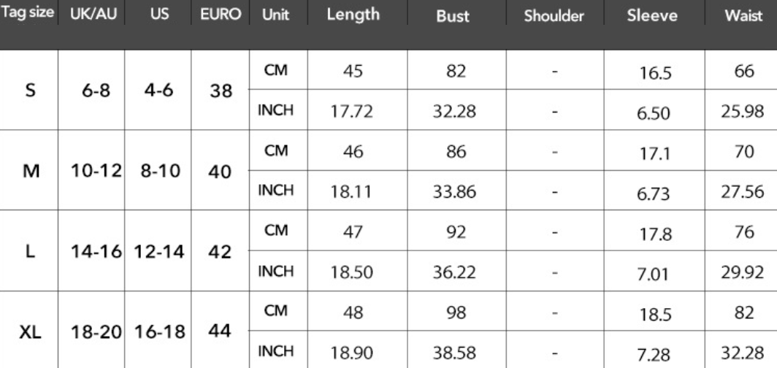Select the Waist column header
Image resolution: width=777 pixels, height=368 pixels.
(744, 15)
